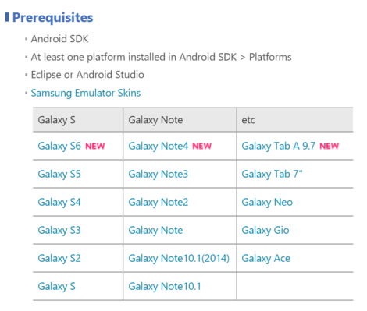Viewport: 367px width, 311px height.
Task: Open the Galaxy Note2 skin link
Action: click(x=159, y=203)
